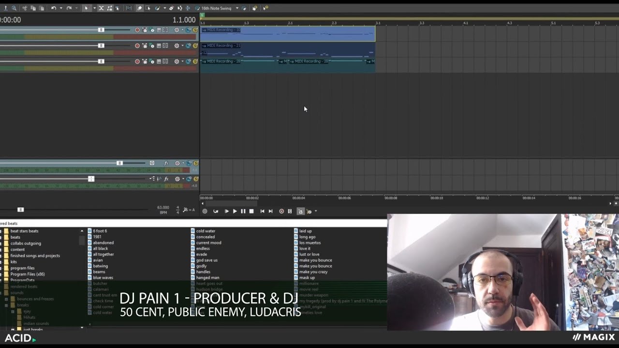Screen dimensions: 619x348
Task: Select the arrow selection tool
Action: 86,8
